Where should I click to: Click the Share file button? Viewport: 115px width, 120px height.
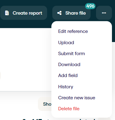pos(71,13)
